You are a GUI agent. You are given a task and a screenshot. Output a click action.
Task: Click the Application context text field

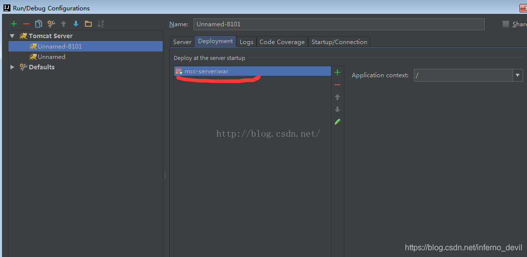tap(463, 75)
